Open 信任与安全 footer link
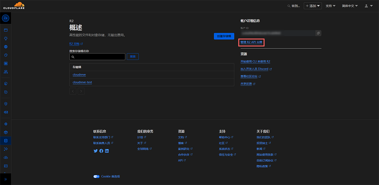The height and width of the screenshot is (185, 379). (x=227, y=154)
